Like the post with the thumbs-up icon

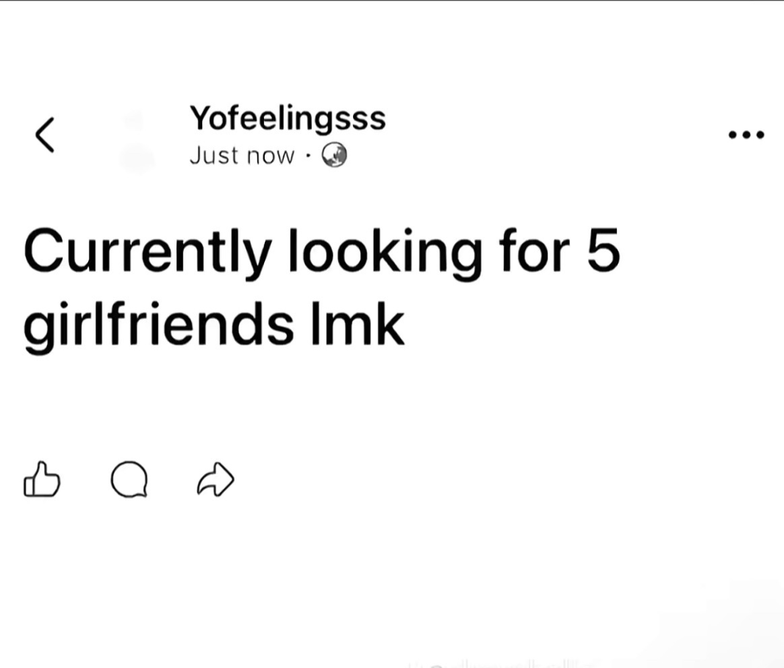click(x=42, y=479)
